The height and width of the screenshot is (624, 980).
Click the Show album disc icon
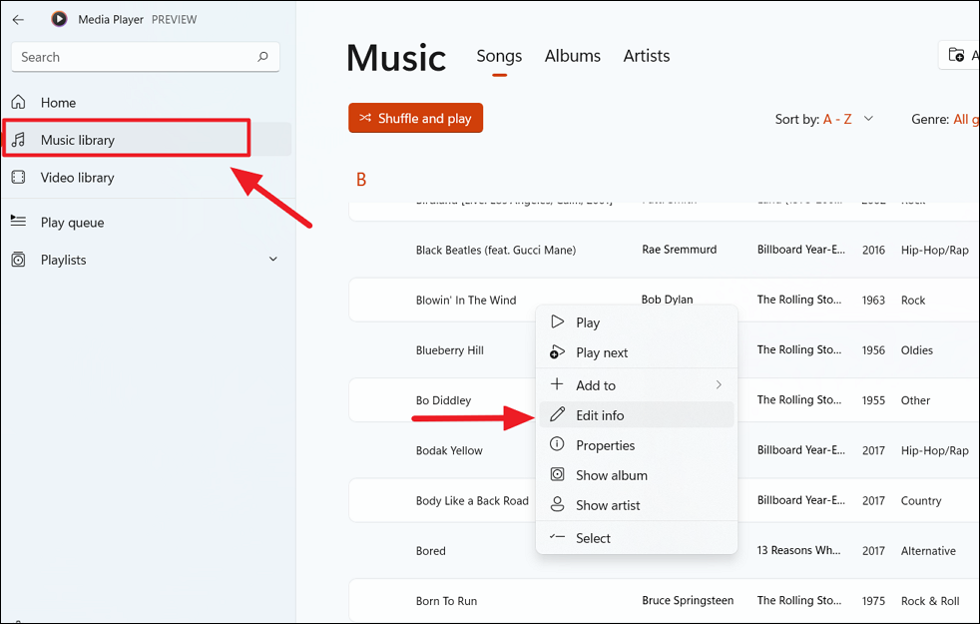pyautogui.click(x=557, y=474)
